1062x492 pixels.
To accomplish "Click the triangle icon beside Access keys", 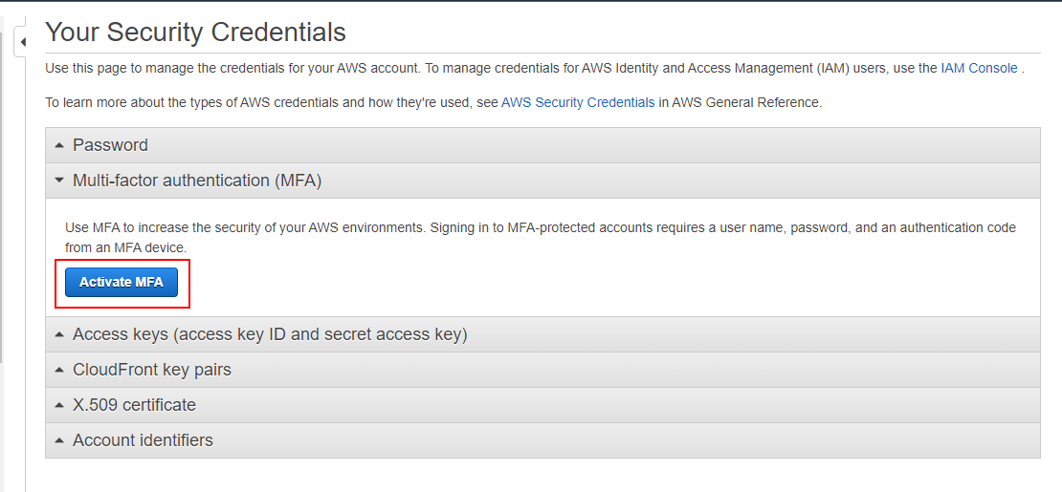I will coord(59,335).
